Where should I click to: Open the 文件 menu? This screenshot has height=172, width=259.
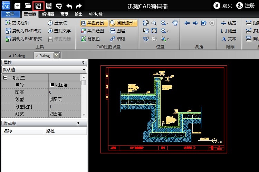click(x=10, y=14)
